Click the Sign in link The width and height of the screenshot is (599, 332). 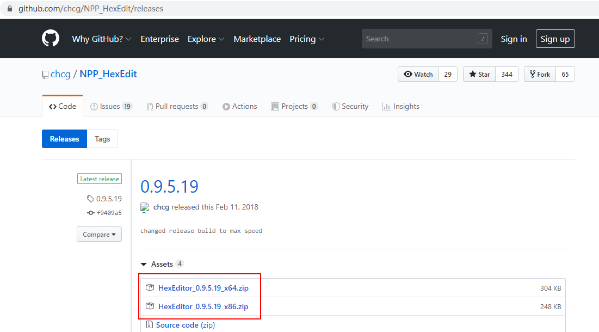point(514,39)
